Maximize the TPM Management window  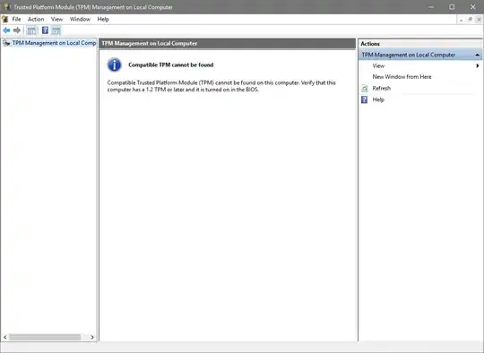(x=452, y=7)
